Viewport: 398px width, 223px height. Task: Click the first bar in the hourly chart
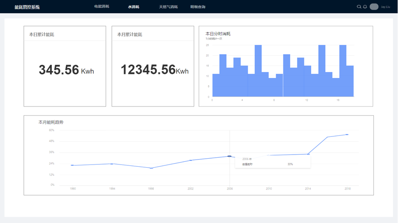click(x=216, y=85)
